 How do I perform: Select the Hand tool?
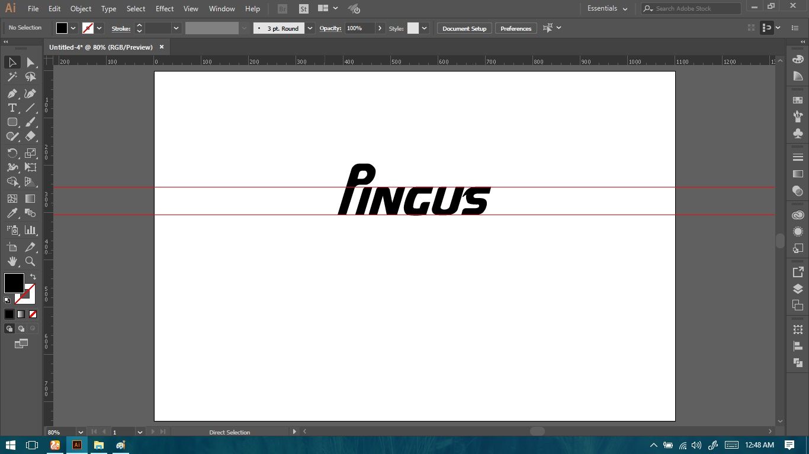pyautogui.click(x=12, y=261)
